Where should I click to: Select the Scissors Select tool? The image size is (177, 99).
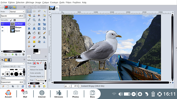34,15
